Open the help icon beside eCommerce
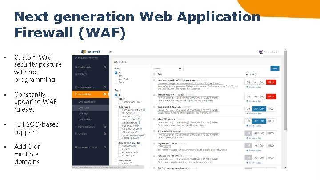 tap(137, 152)
